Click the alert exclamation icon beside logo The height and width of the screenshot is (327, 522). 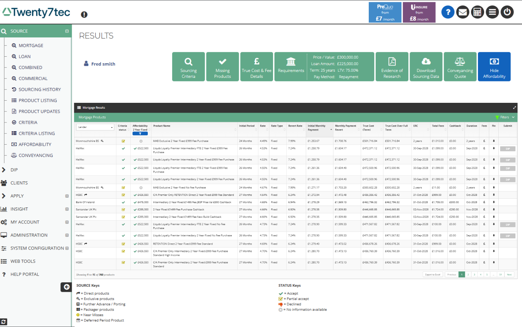[84, 15]
